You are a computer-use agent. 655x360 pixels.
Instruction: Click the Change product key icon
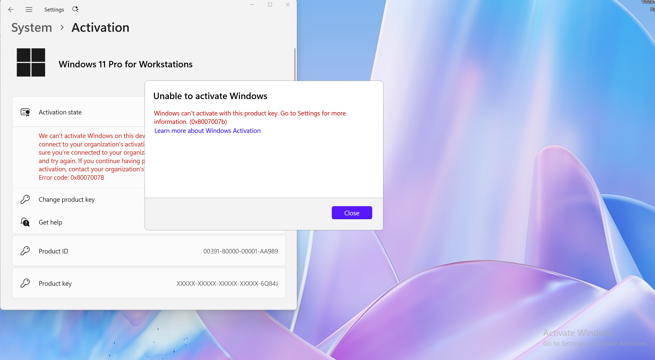coord(25,199)
